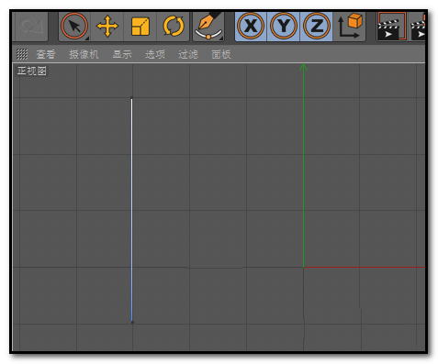
Task: Toggle the Y axis lock
Action: (284, 26)
